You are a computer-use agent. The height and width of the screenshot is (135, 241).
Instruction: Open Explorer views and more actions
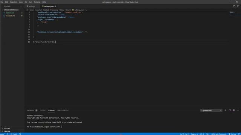coord(21,6)
